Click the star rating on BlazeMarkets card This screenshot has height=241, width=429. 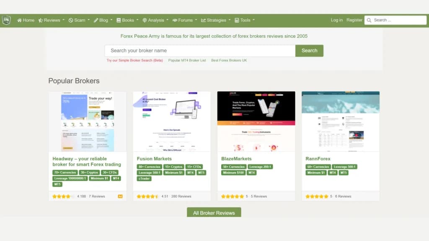pos(232,196)
